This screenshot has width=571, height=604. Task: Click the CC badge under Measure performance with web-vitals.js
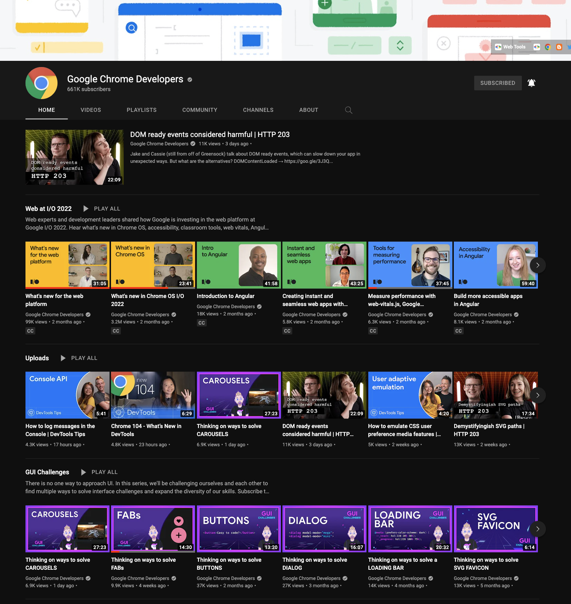click(x=373, y=331)
